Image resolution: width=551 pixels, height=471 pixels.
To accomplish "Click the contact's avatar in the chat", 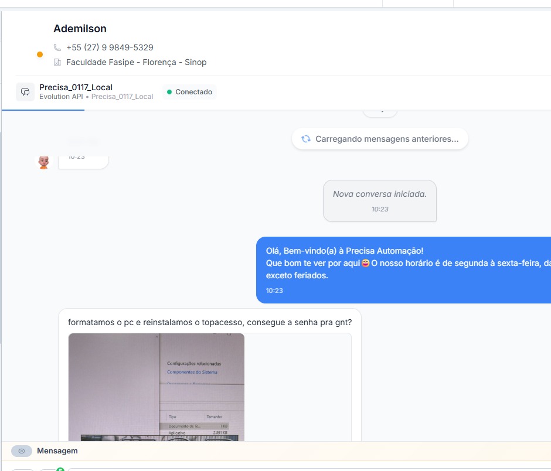I will [x=43, y=162].
